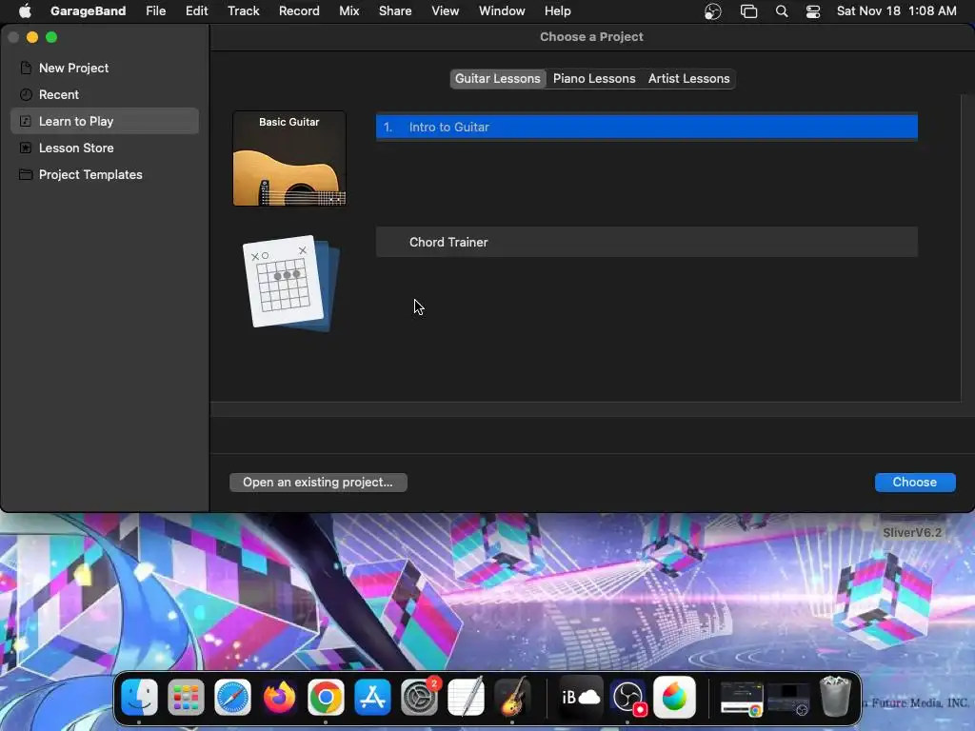Screen dimensions: 975x731
Task: Select the Chord Trainer chart thumbnail
Action: [x=289, y=283]
